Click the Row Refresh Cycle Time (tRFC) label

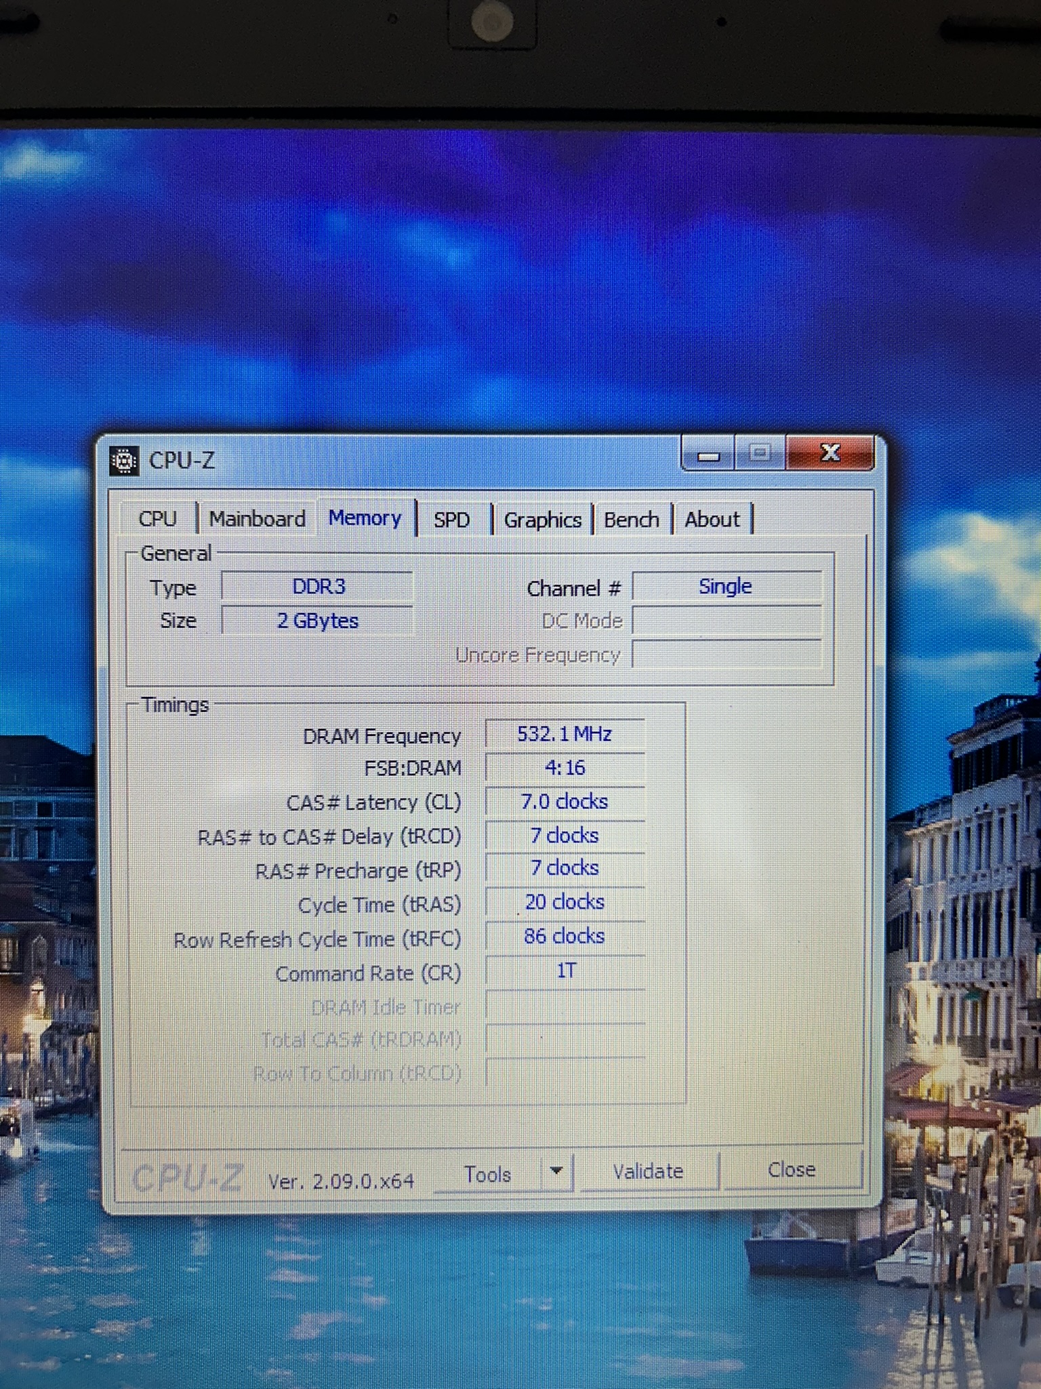click(x=317, y=940)
